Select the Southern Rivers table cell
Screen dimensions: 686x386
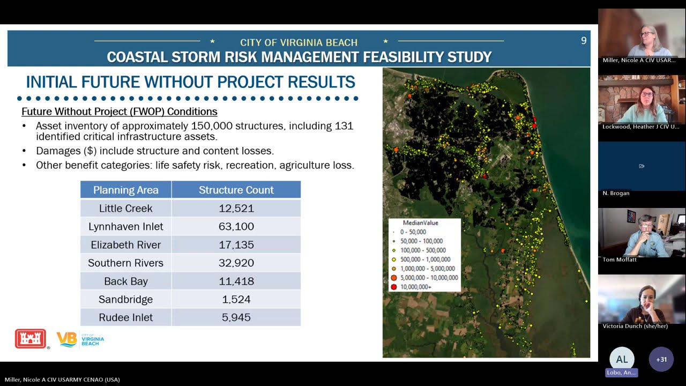[x=126, y=263]
